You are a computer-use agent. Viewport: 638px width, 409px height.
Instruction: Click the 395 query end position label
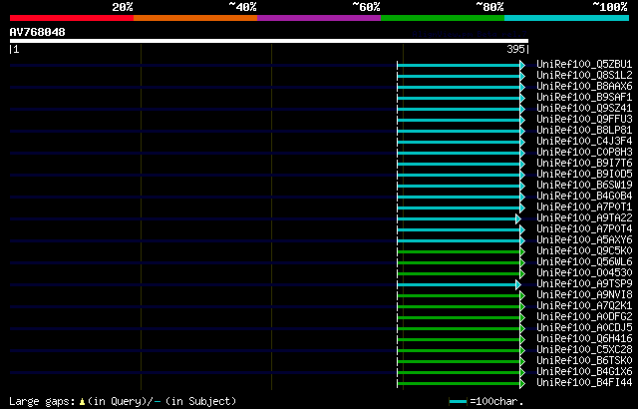point(515,49)
